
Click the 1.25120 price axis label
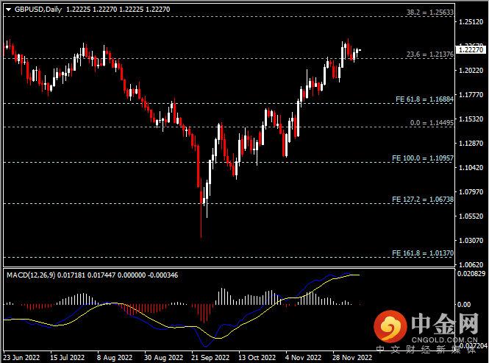[469, 22]
